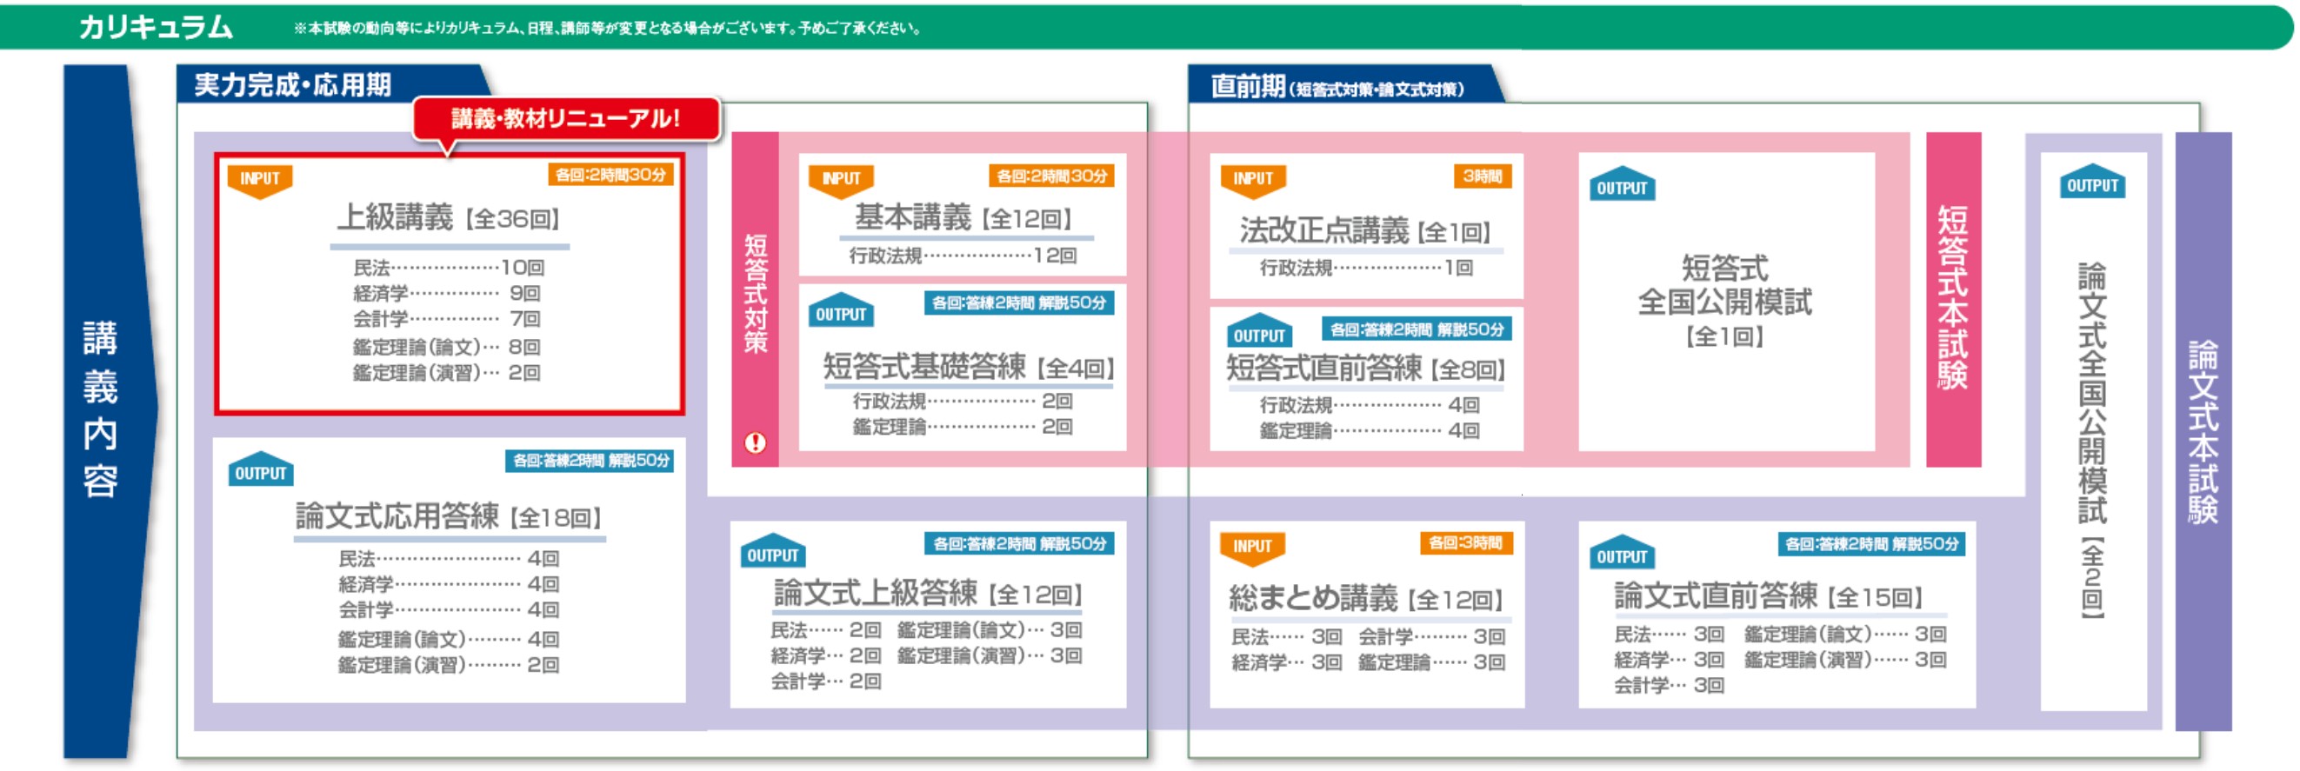Viewport: 2300px width, 771px height.
Task: Select the 直前期 tab
Action: click(1337, 88)
